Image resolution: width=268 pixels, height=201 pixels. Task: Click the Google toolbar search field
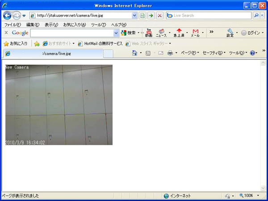72,33
